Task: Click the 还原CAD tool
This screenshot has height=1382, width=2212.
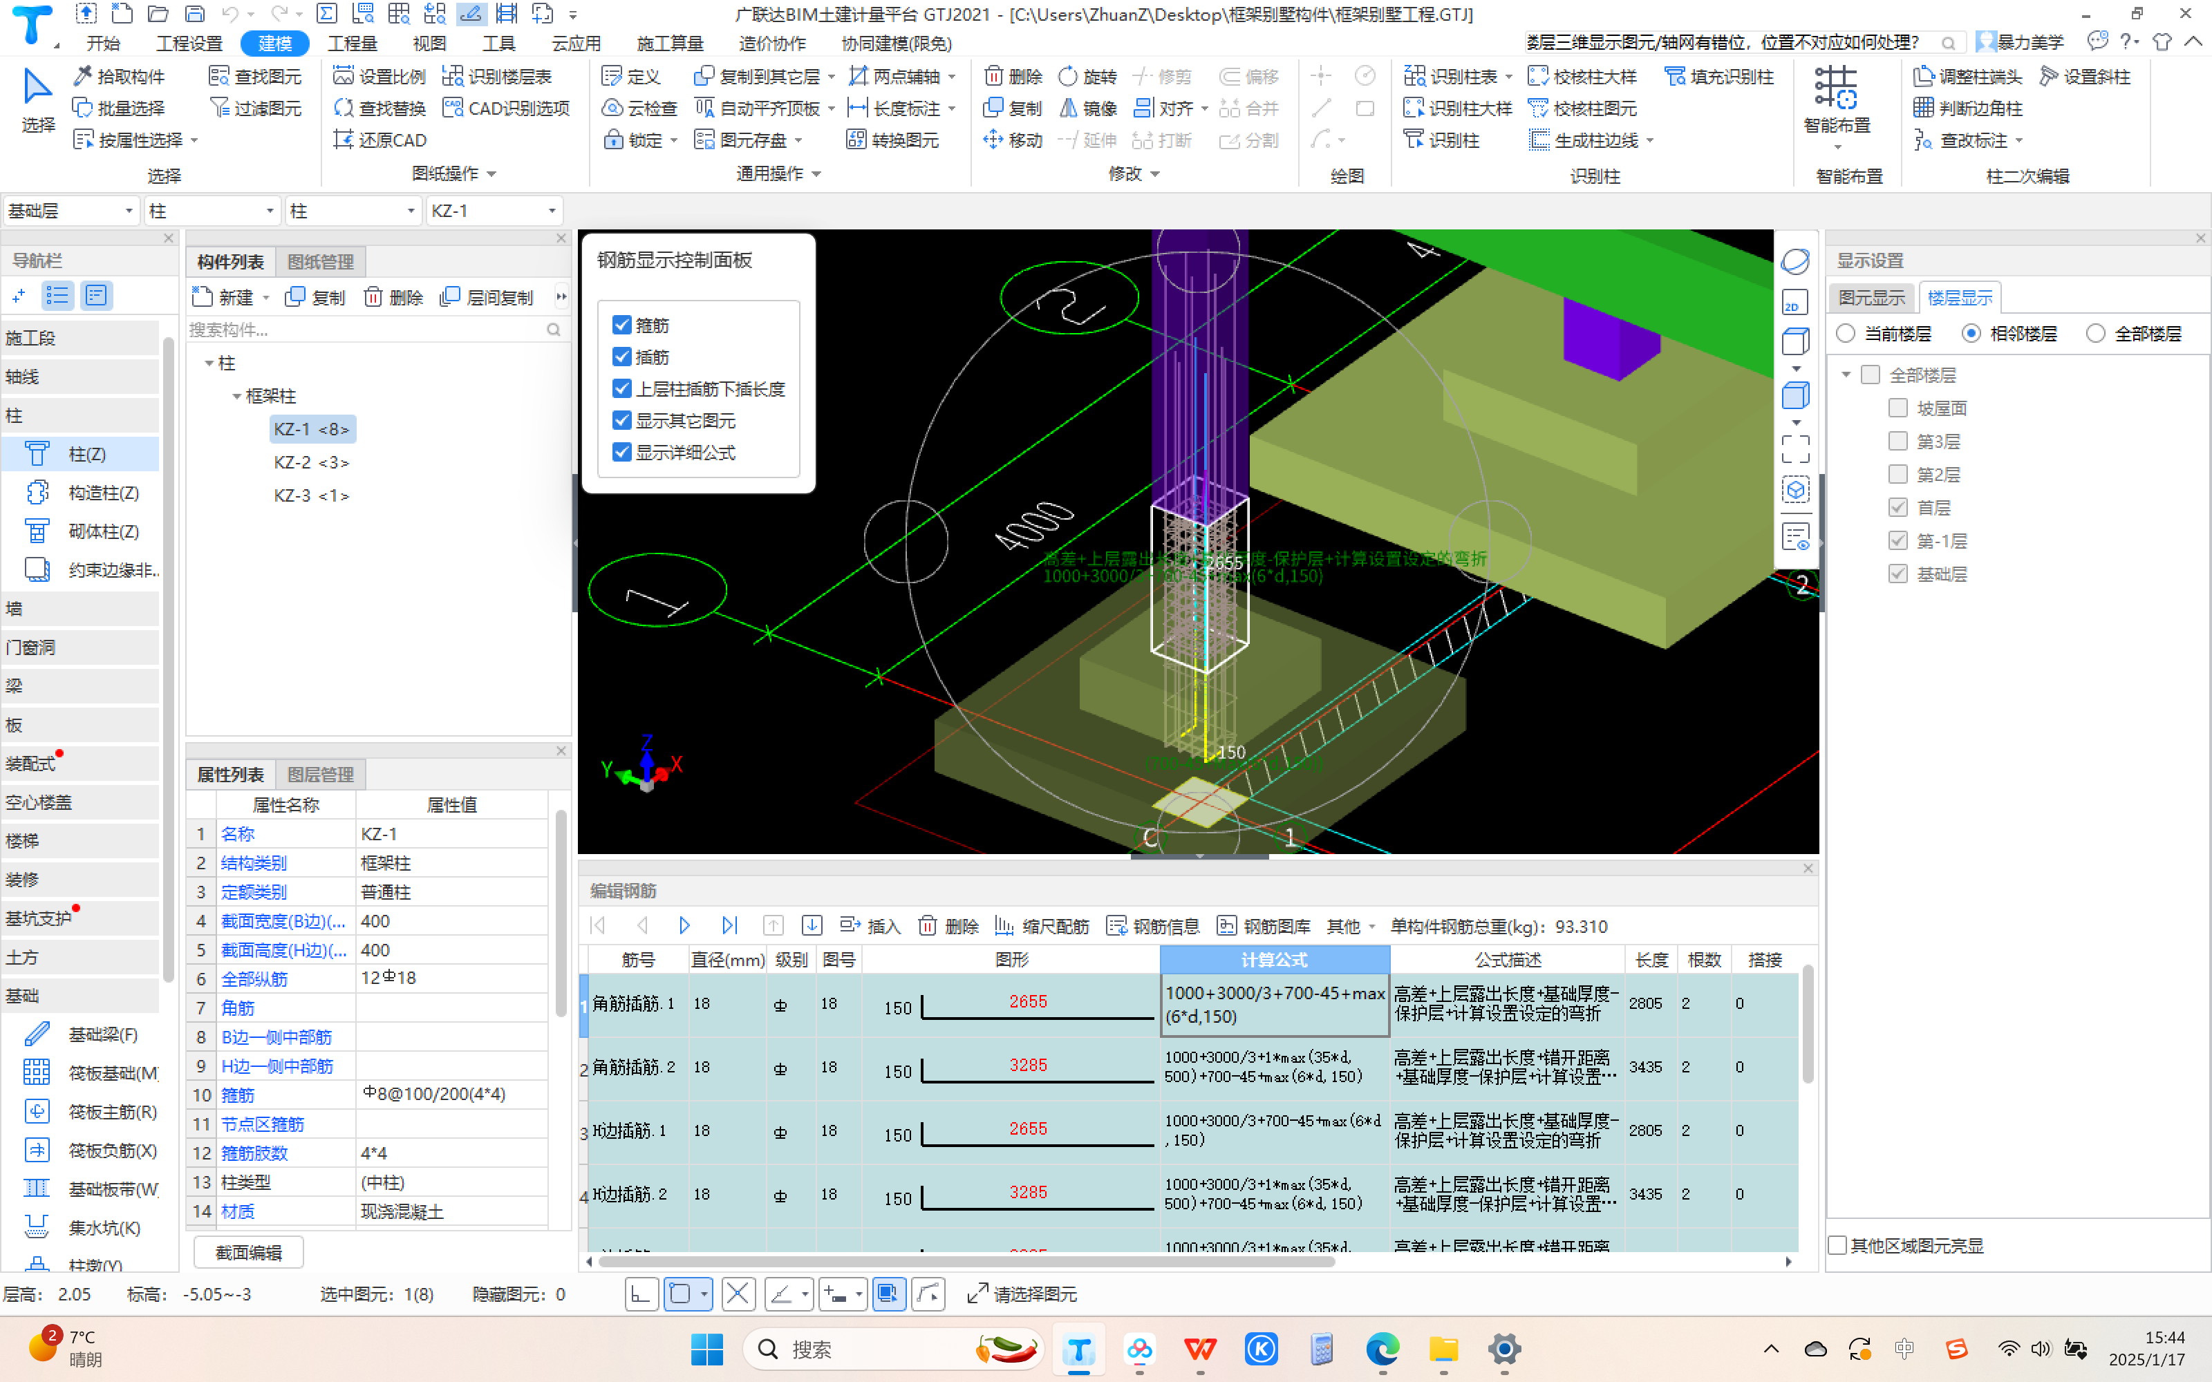Action: pos(380,140)
